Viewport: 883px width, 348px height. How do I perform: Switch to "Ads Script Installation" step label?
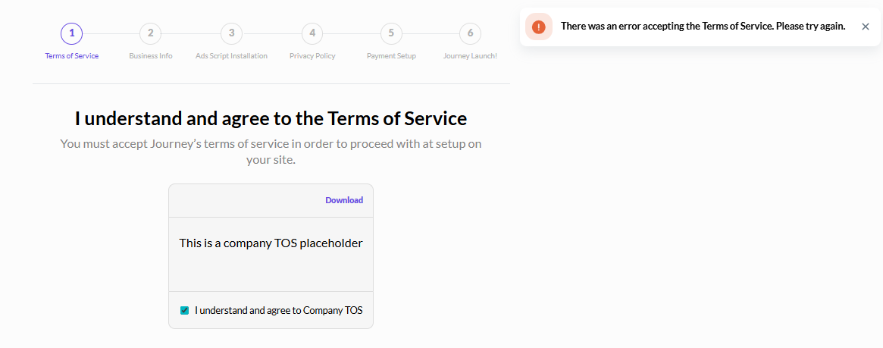(231, 56)
